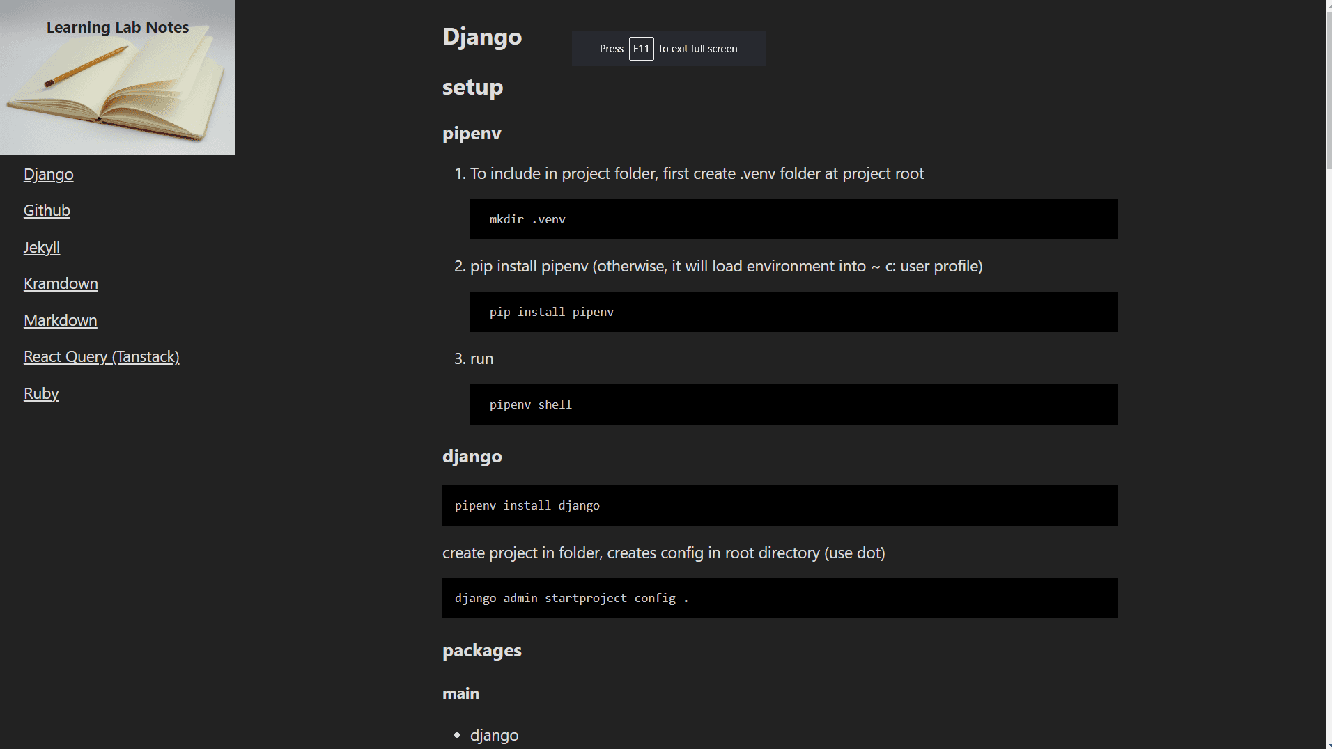The width and height of the screenshot is (1332, 749).
Task: Select the Kramdown sidebar link
Action: pyautogui.click(x=61, y=283)
